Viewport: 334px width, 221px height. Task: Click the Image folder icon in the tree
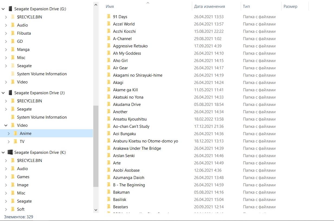tap(13, 185)
